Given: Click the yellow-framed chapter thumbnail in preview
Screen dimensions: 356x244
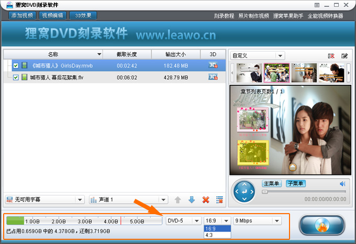Looking at the screenshot, I should click(x=253, y=152).
